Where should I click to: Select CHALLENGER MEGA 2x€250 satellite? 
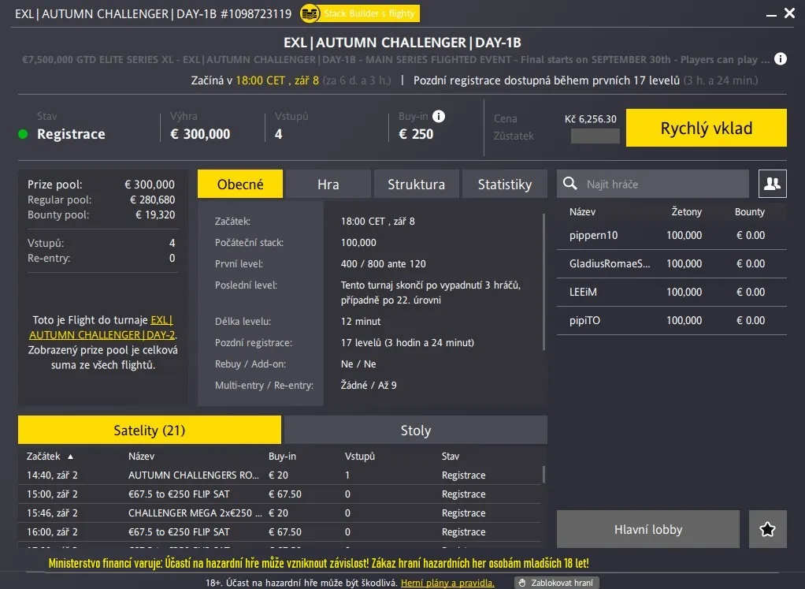click(x=280, y=513)
